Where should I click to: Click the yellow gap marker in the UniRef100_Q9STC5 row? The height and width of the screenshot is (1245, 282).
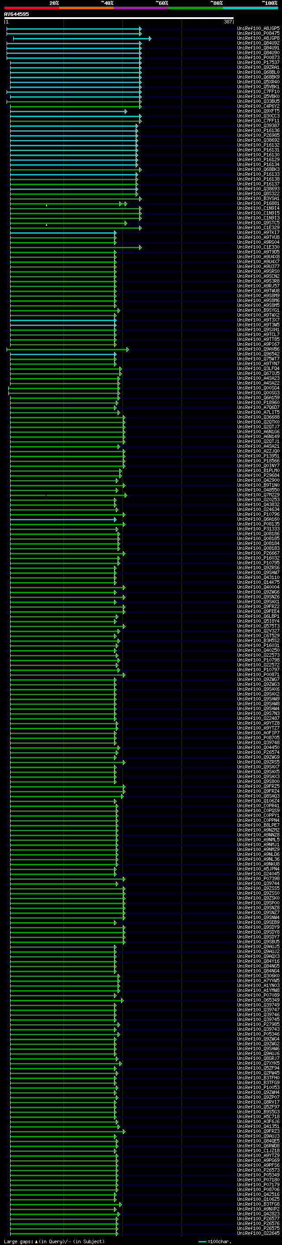(x=46, y=225)
